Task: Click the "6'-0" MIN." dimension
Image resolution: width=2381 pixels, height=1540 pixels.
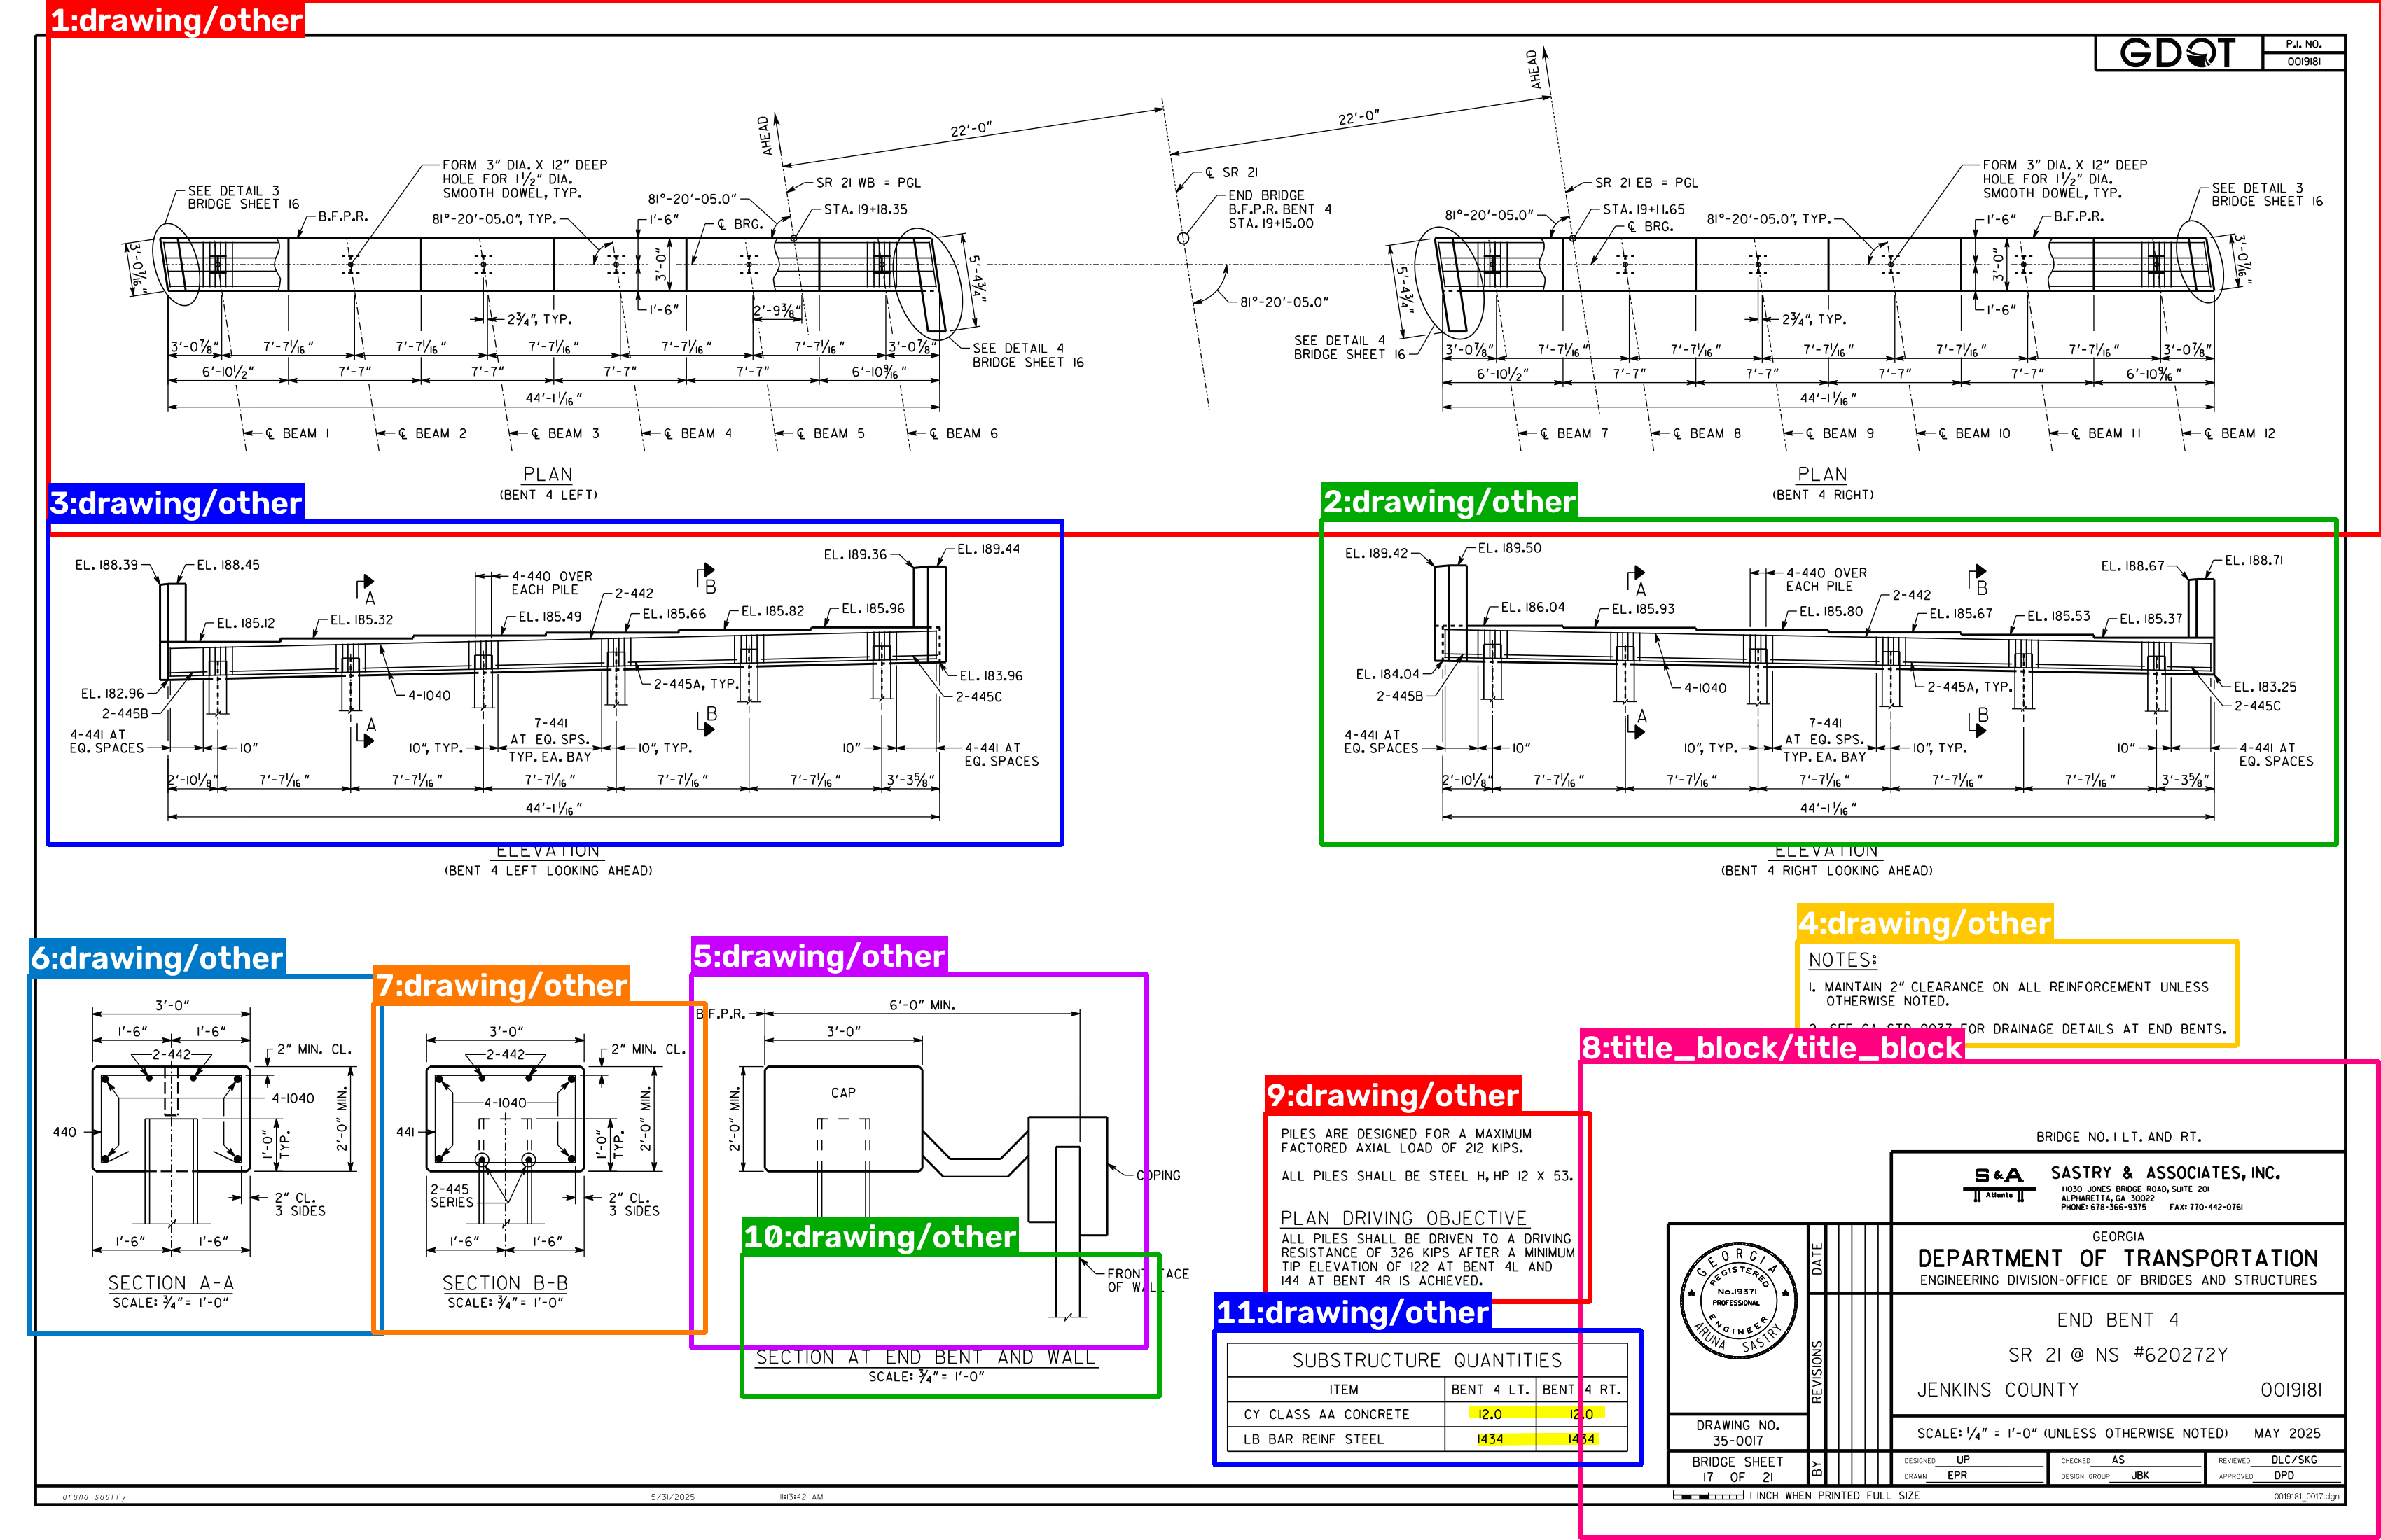Action: (x=922, y=1005)
